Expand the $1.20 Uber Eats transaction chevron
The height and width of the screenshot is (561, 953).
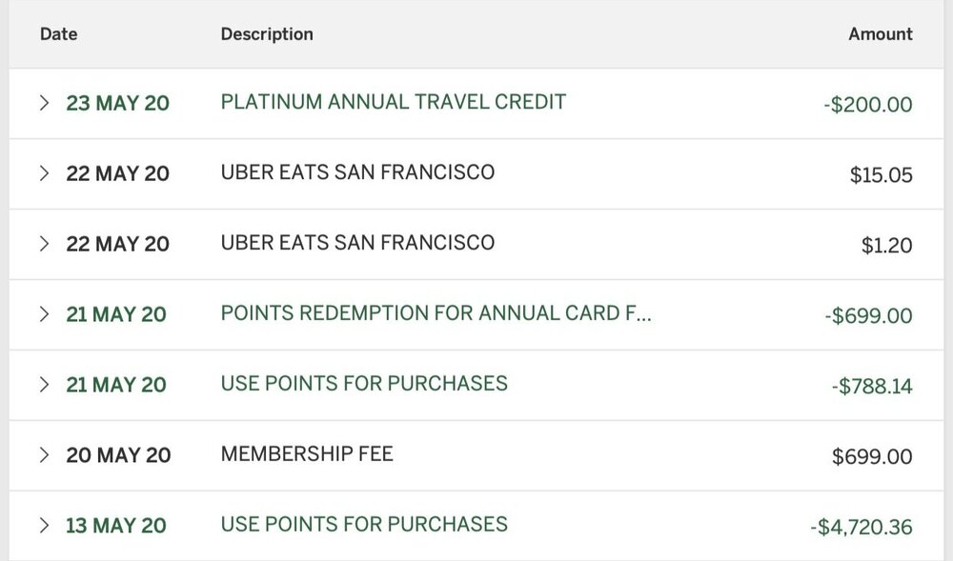(x=43, y=244)
